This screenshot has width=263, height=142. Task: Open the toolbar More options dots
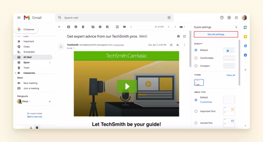coord(131,27)
